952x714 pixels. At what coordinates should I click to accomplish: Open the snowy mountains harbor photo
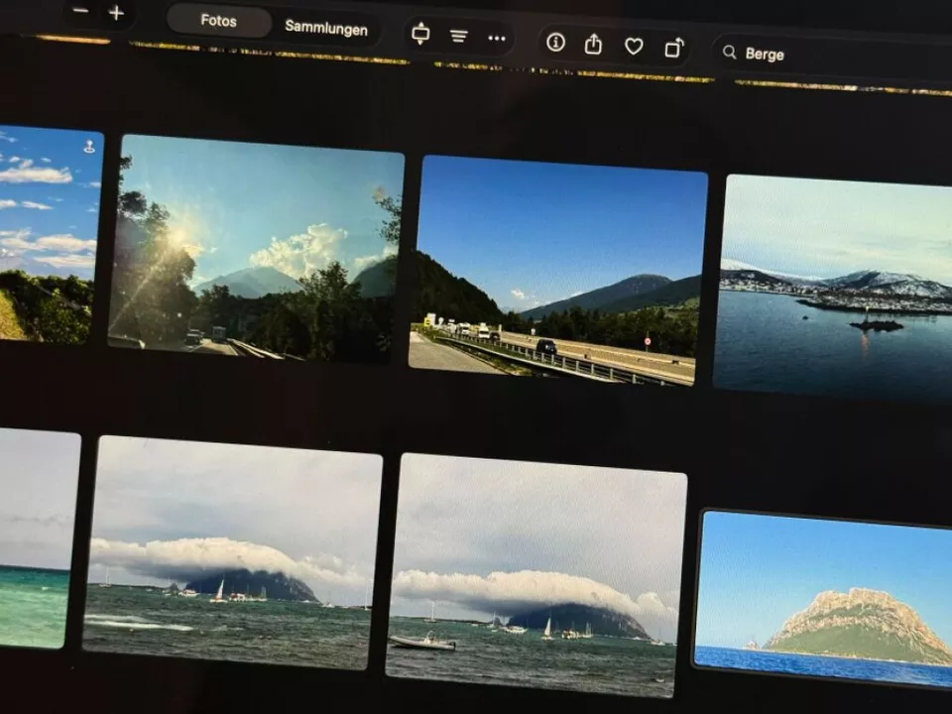click(x=833, y=288)
